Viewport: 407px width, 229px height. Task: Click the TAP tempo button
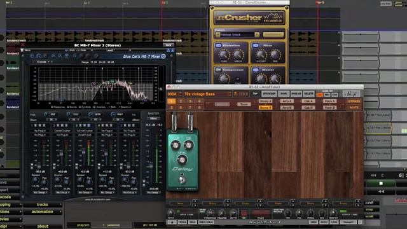(256, 94)
